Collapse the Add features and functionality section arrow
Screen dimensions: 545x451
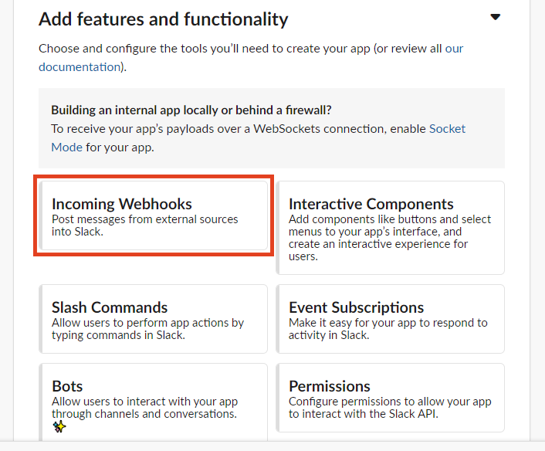tap(495, 17)
